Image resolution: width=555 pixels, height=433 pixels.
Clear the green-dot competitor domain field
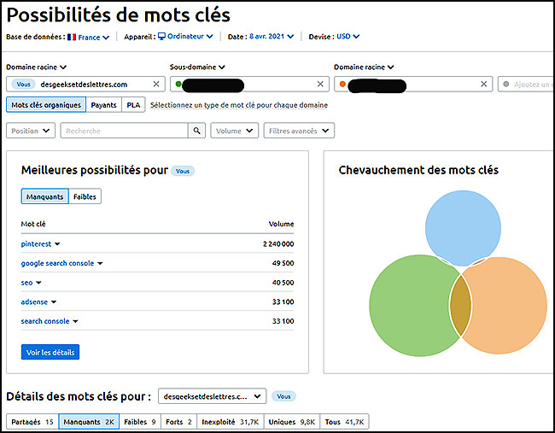coord(320,85)
